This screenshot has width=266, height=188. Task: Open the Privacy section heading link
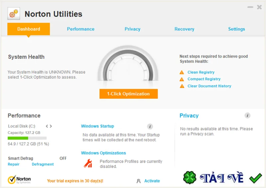point(189,116)
